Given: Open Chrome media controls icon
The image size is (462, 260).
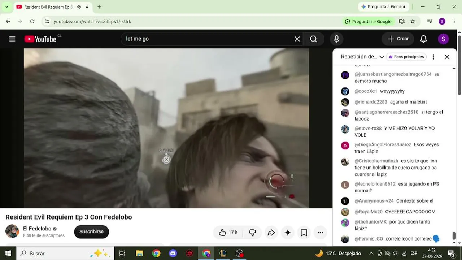Looking at the screenshot, I should (x=430, y=21).
